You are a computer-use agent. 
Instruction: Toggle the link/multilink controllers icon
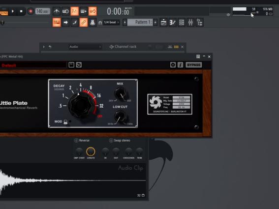pyautogui.click(x=84, y=23)
